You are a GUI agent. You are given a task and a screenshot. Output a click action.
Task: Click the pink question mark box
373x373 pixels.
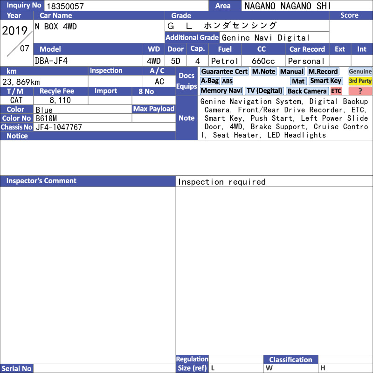(x=360, y=91)
